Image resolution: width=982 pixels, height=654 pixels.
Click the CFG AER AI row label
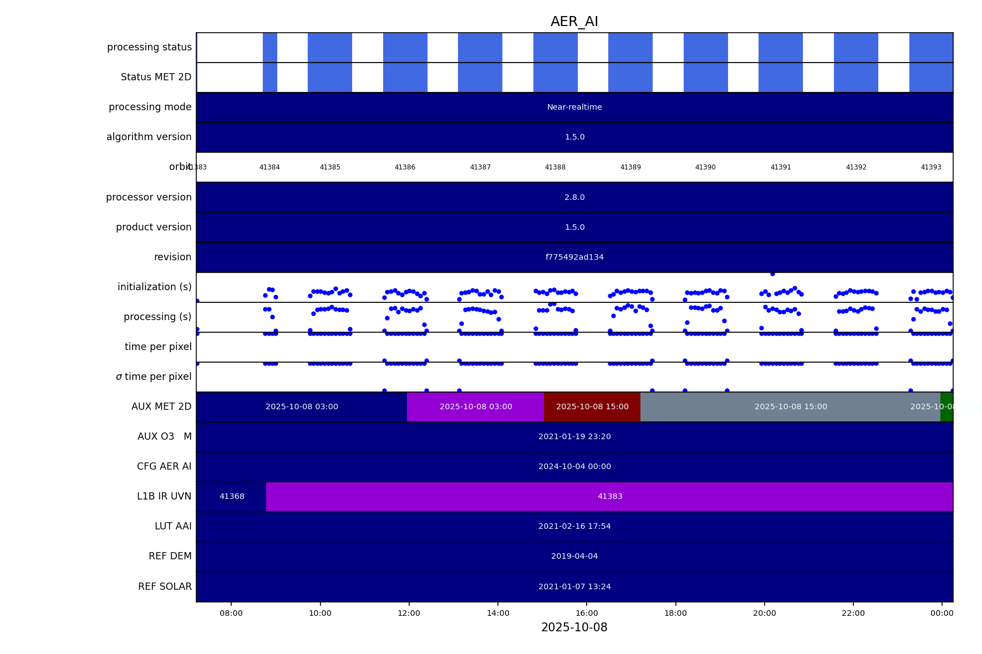(x=164, y=467)
